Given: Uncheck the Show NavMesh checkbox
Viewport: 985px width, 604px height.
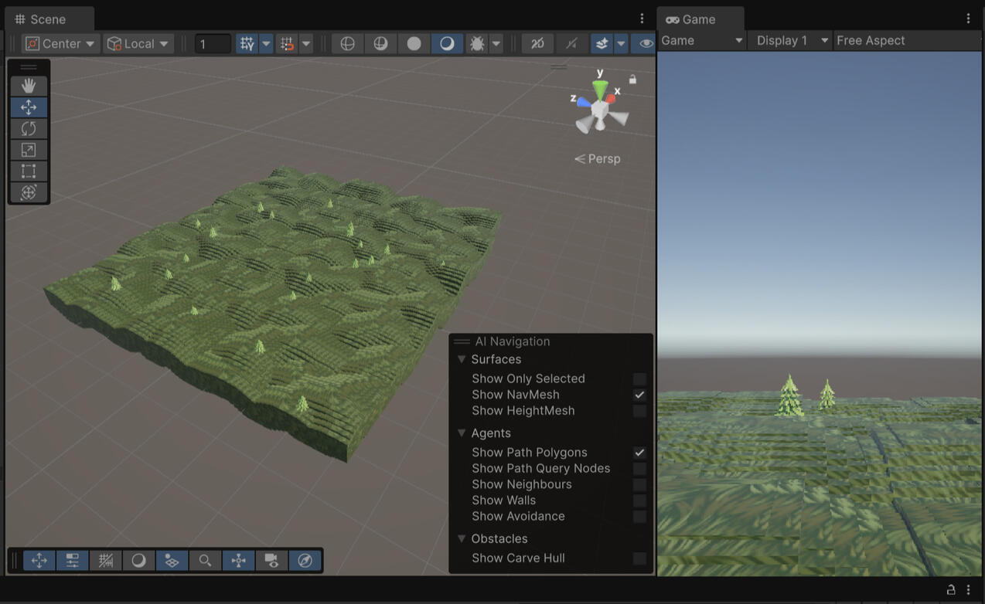Looking at the screenshot, I should click(x=639, y=395).
